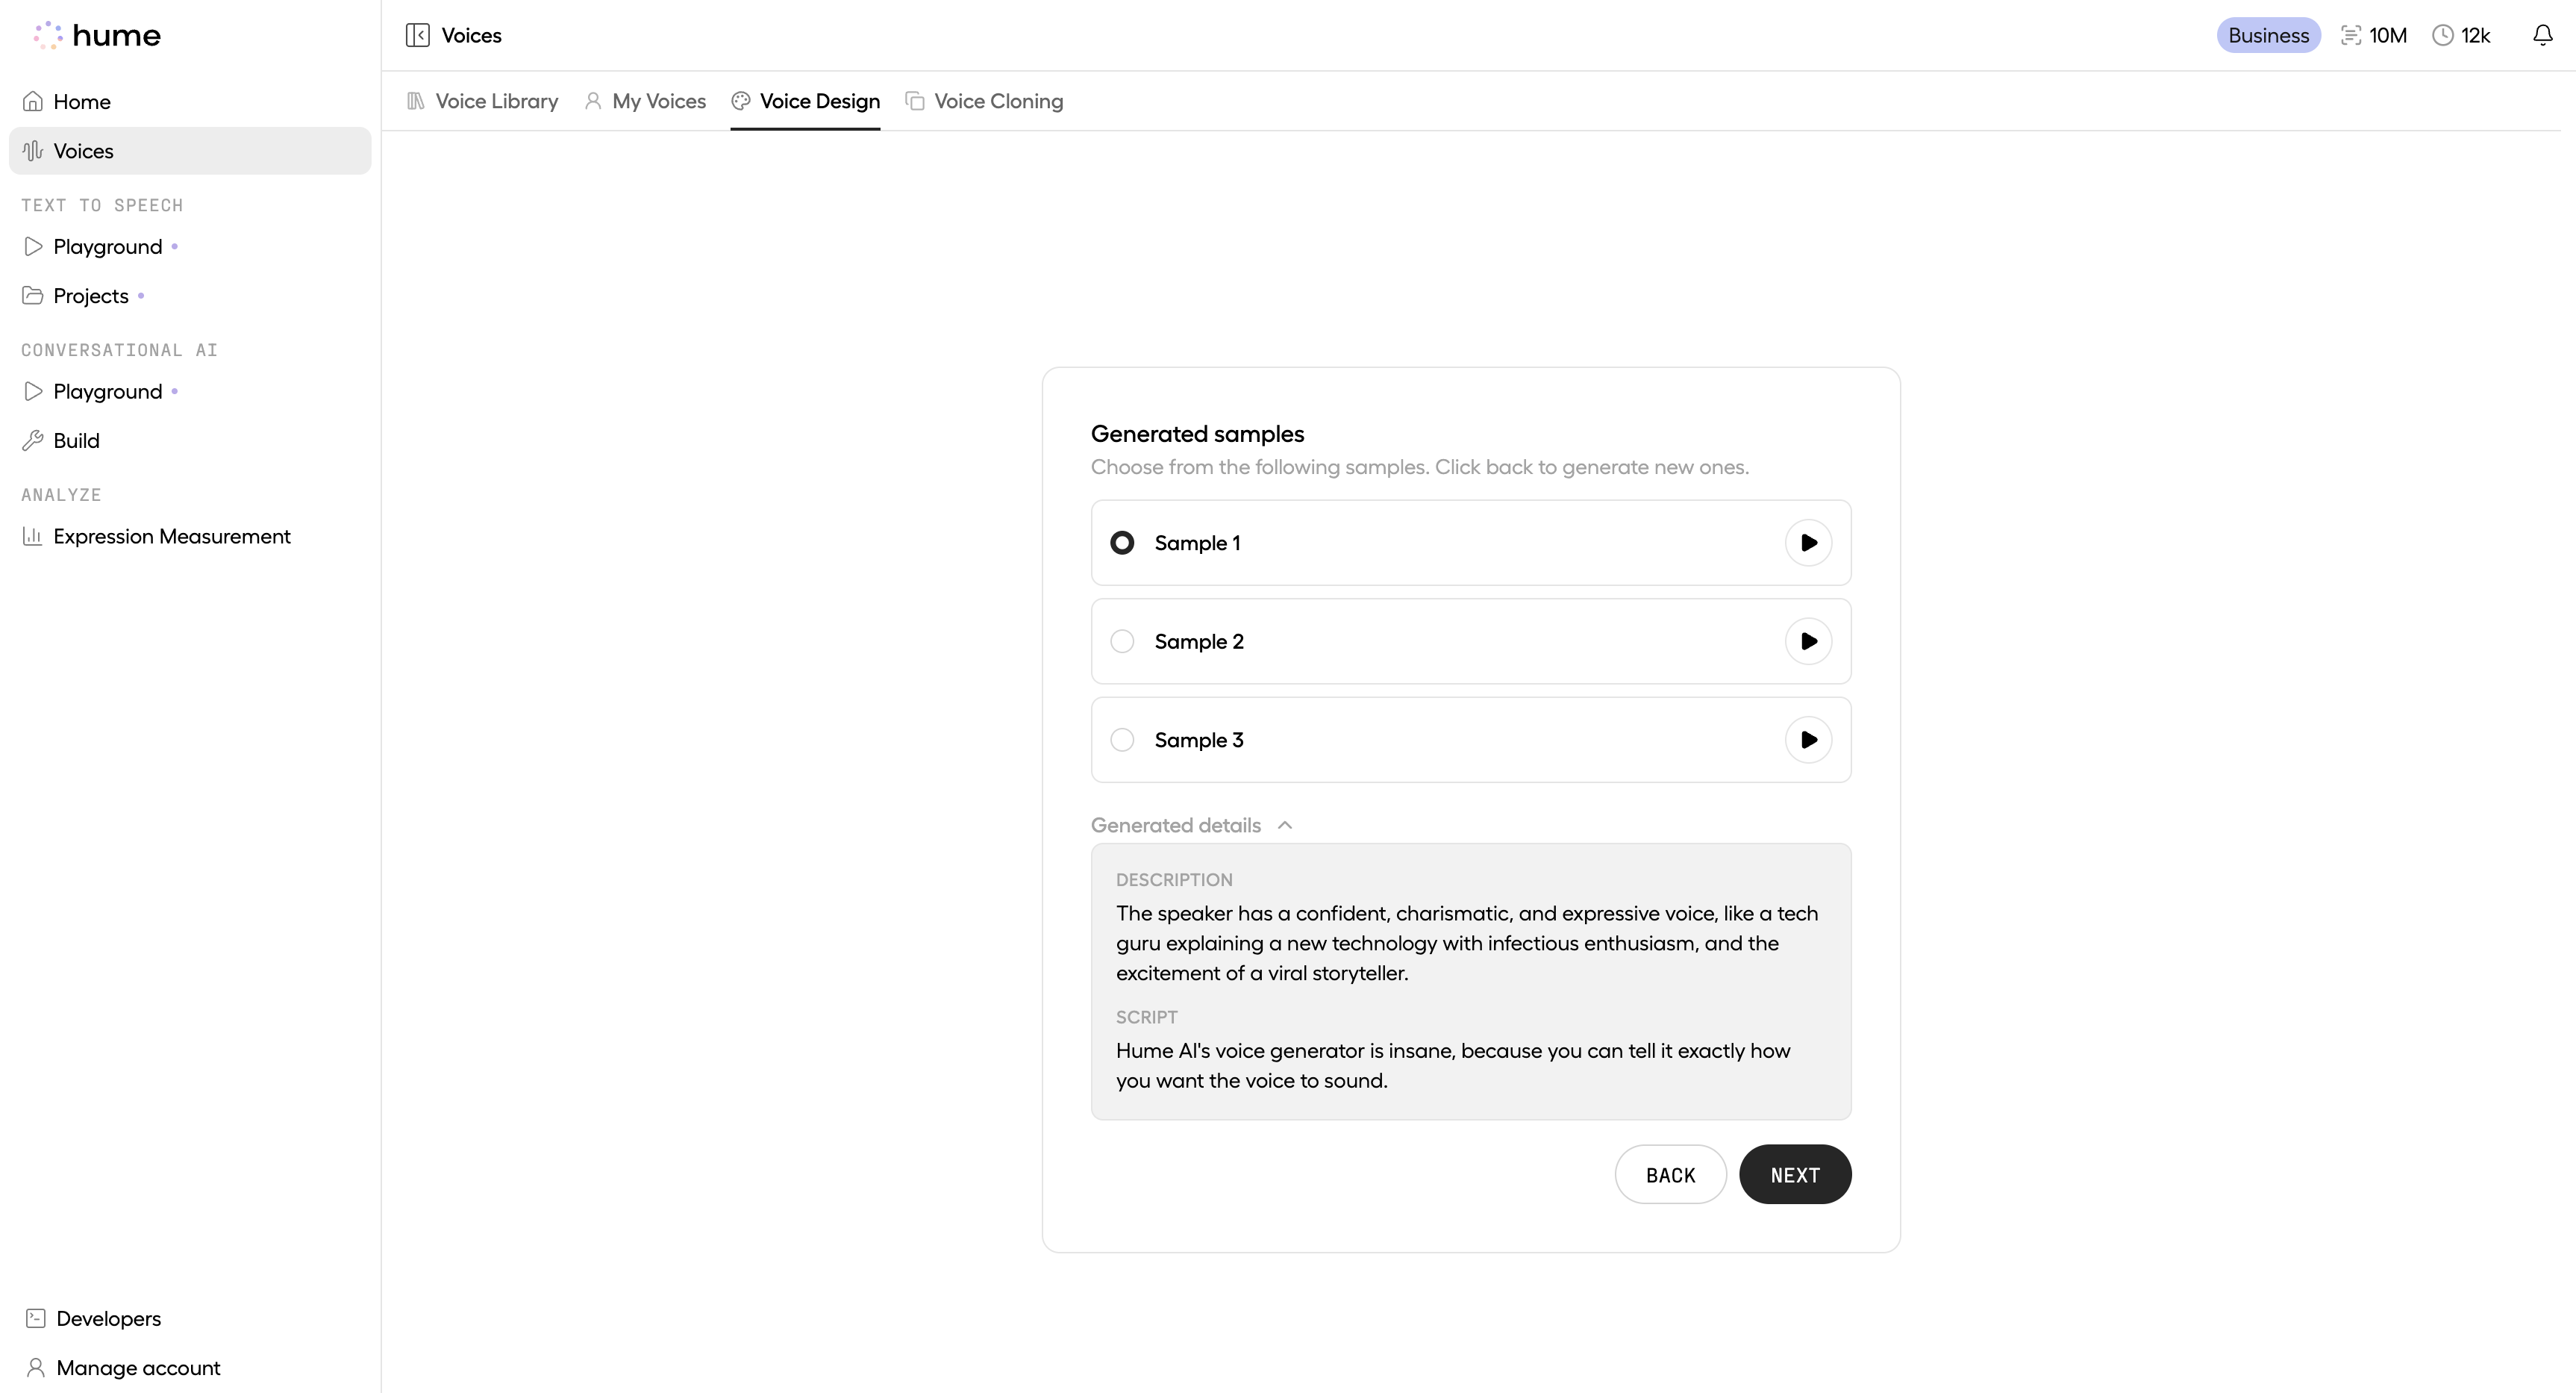Open the notifications bell
This screenshot has width=2576, height=1393.
2542,35
